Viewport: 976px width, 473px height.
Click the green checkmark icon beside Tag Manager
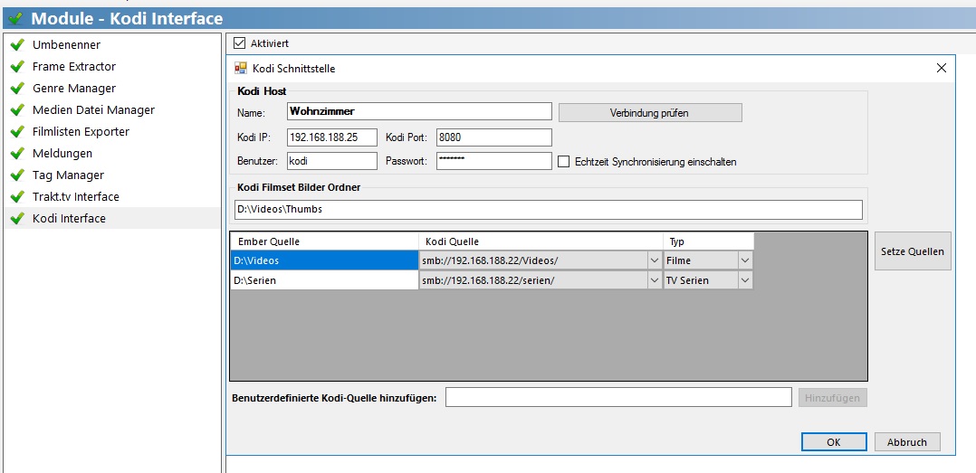[17, 175]
